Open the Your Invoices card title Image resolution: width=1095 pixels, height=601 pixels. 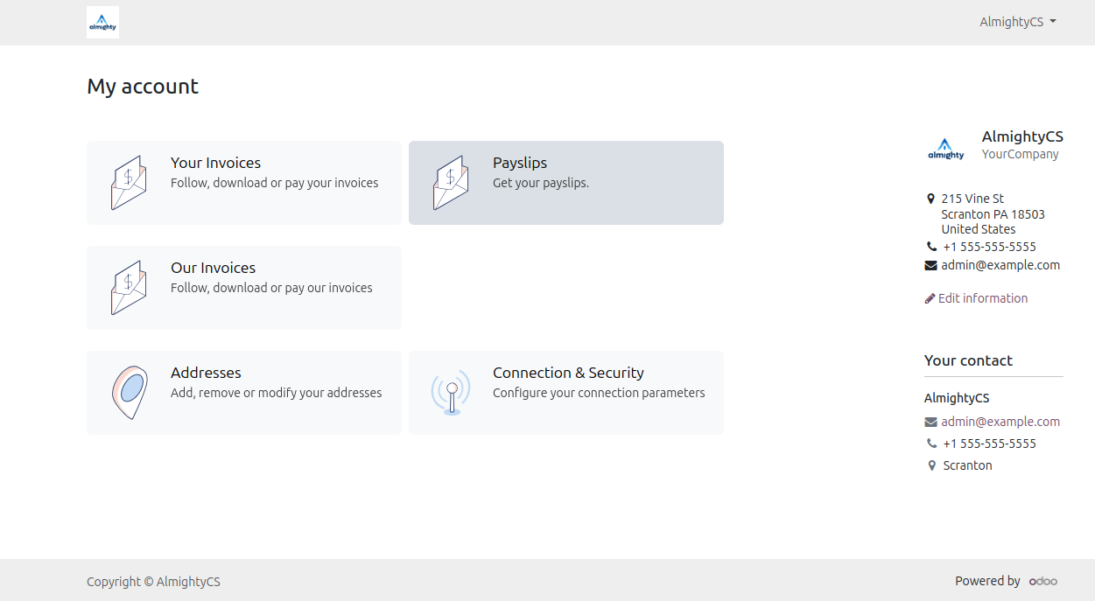(x=215, y=163)
